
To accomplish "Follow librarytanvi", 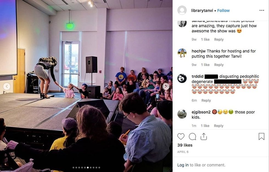I will pos(223,10).
